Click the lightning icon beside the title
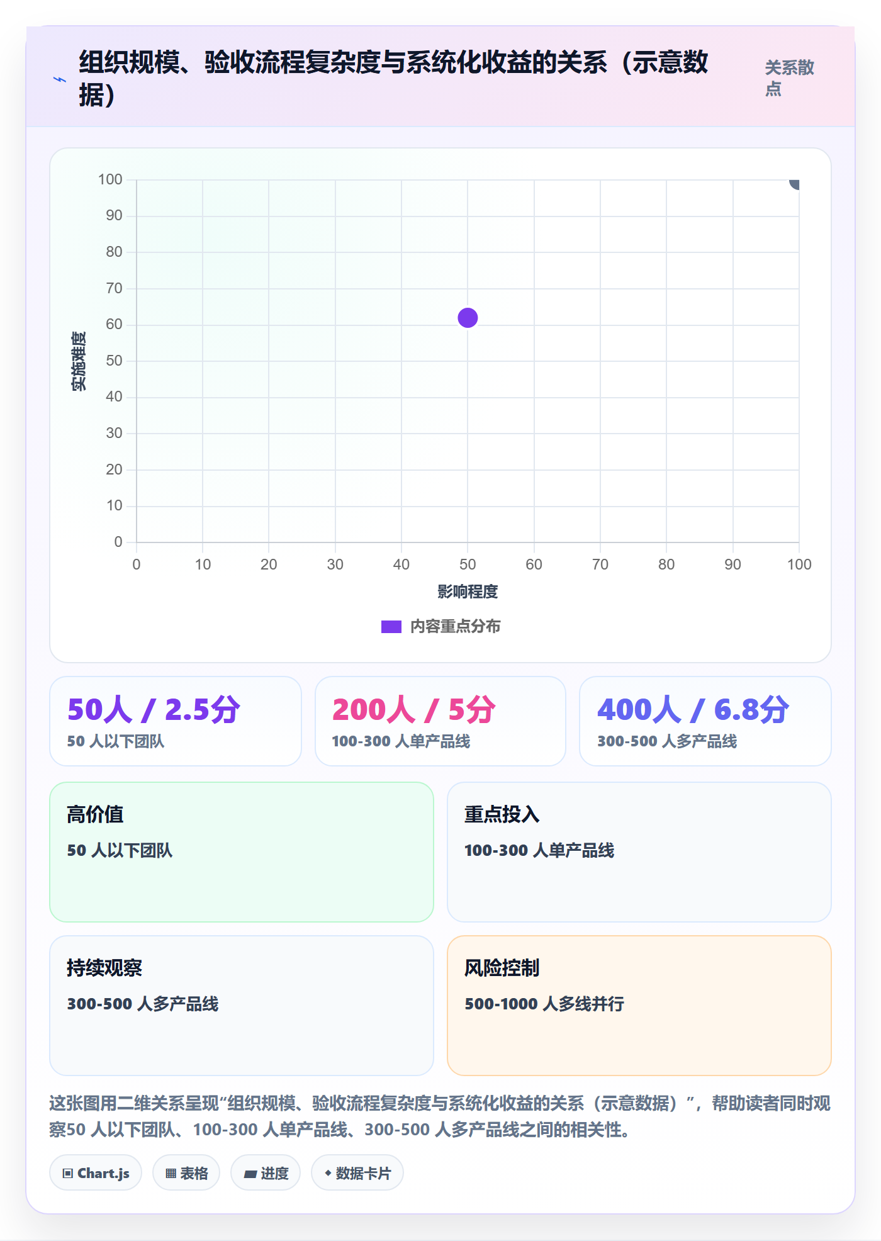The height and width of the screenshot is (1241, 881). [x=59, y=79]
